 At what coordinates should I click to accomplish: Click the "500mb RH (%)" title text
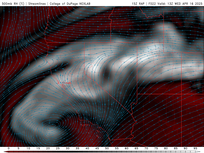[13, 4]
